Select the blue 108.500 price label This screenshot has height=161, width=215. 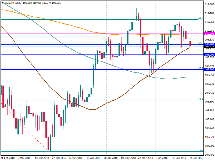209,69
